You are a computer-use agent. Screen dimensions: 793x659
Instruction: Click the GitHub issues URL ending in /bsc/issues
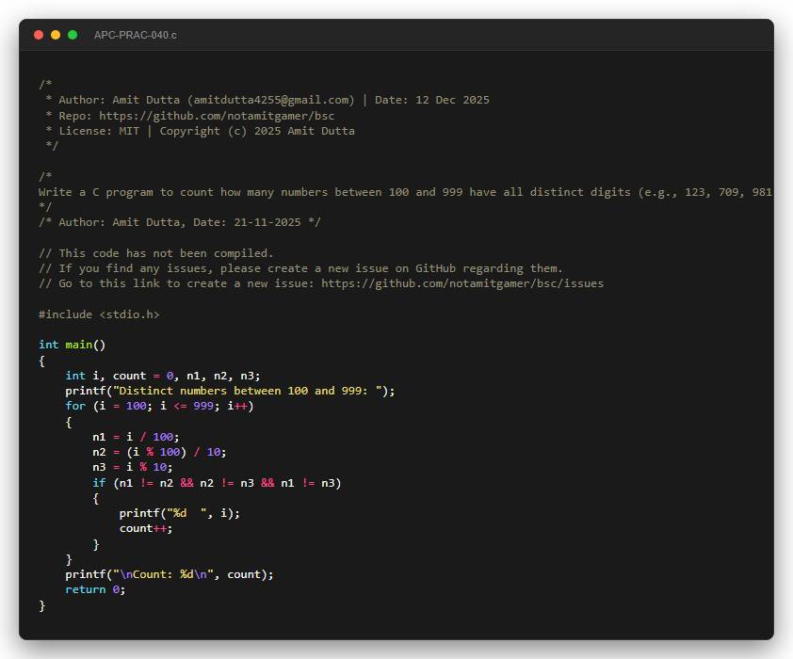[462, 283]
